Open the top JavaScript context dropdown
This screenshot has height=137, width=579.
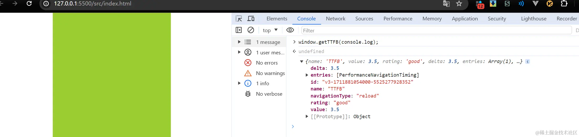click(x=270, y=30)
